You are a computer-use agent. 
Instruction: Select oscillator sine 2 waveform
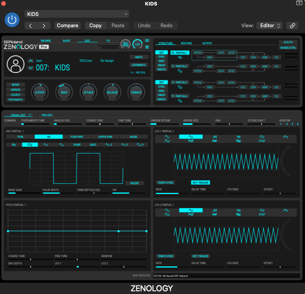click(x=140, y=145)
